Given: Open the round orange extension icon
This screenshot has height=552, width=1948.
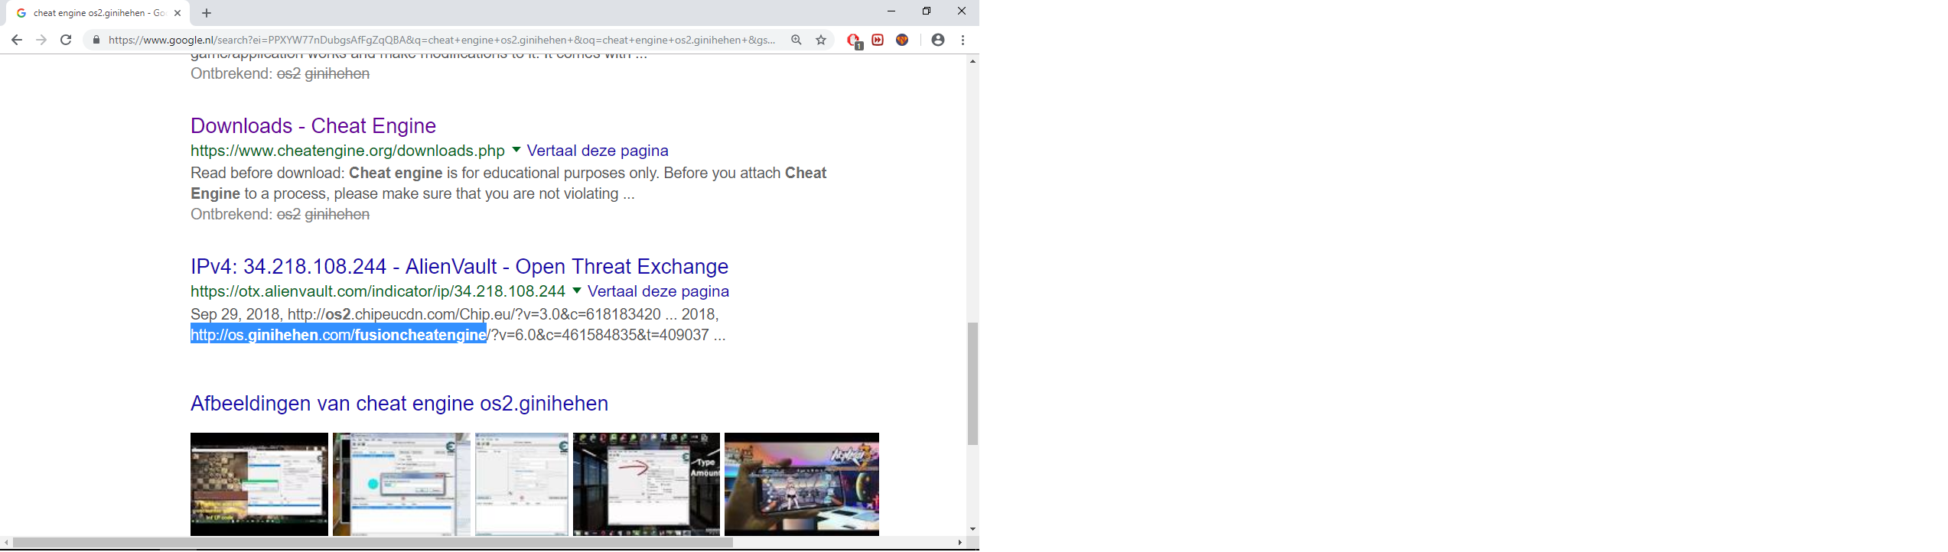Looking at the screenshot, I should [902, 40].
